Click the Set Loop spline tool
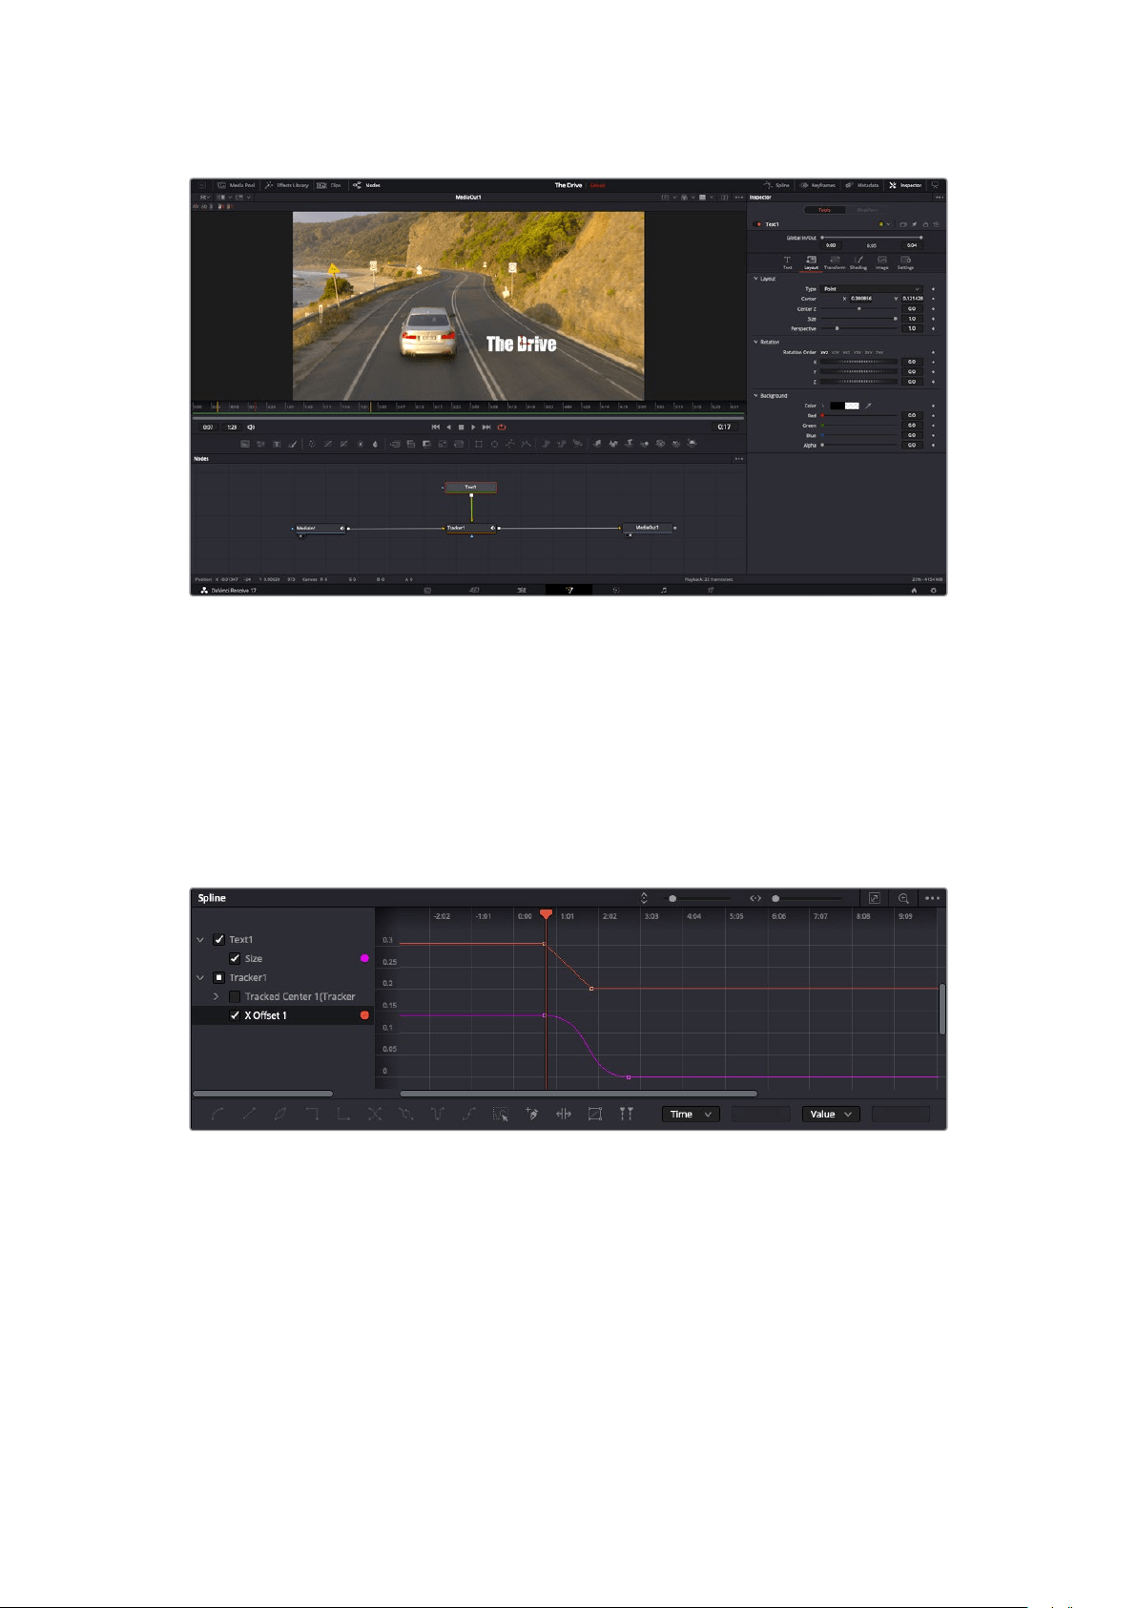Screen dimensions: 1137x1608 (406, 1114)
